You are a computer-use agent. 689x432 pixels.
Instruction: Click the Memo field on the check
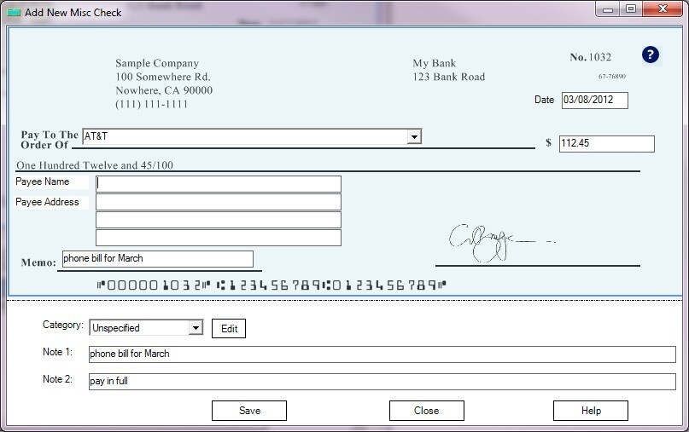156,258
